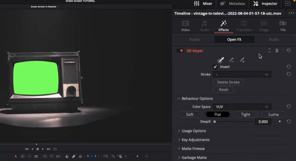Select the Tight behaviour option
The width and height of the screenshot is (296, 161).
point(246,114)
